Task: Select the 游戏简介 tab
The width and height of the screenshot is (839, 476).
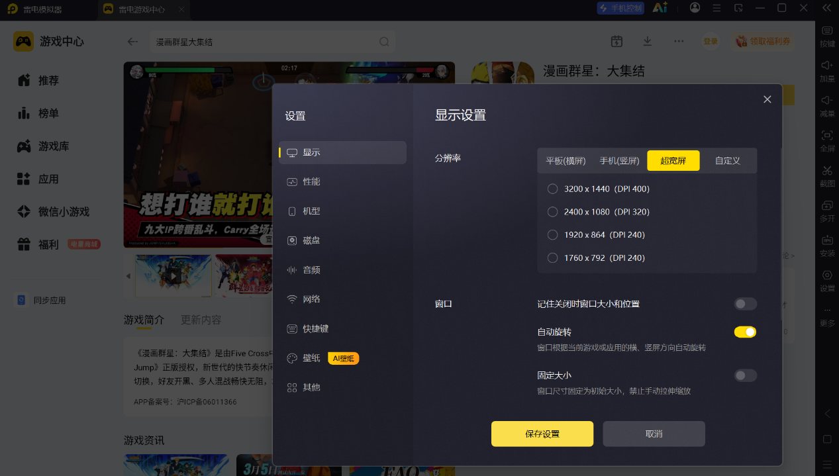Action: tap(144, 320)
